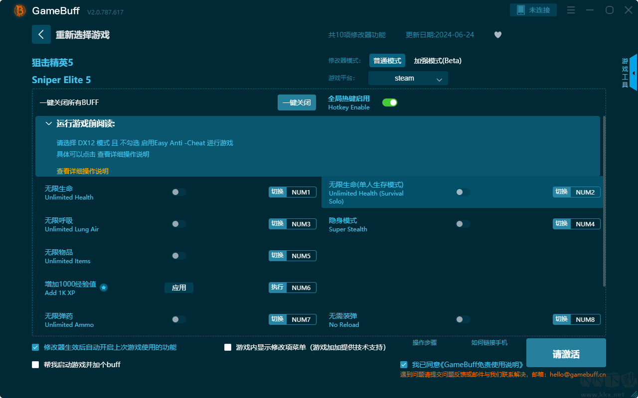The image size is (638, 398).
Task: Uncheck the GameBuff disclaimer agreement checkbox
Action: tap(404, 365)
